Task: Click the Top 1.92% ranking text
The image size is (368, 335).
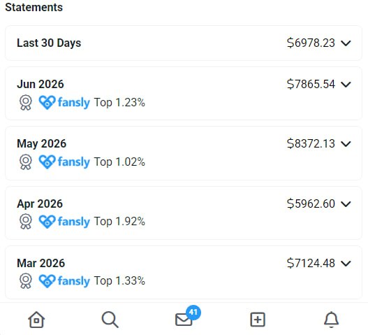Action: coord(119,222)
